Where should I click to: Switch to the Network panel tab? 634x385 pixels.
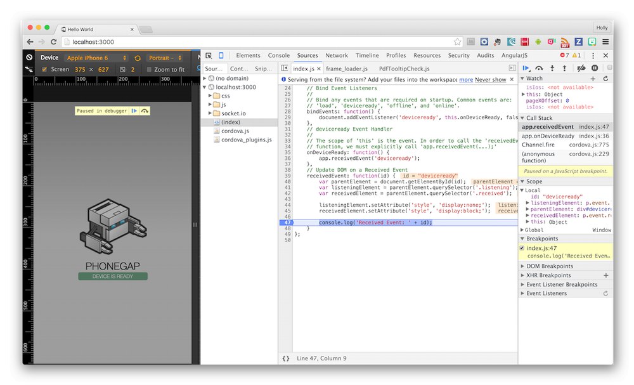(x=337, y=56)
